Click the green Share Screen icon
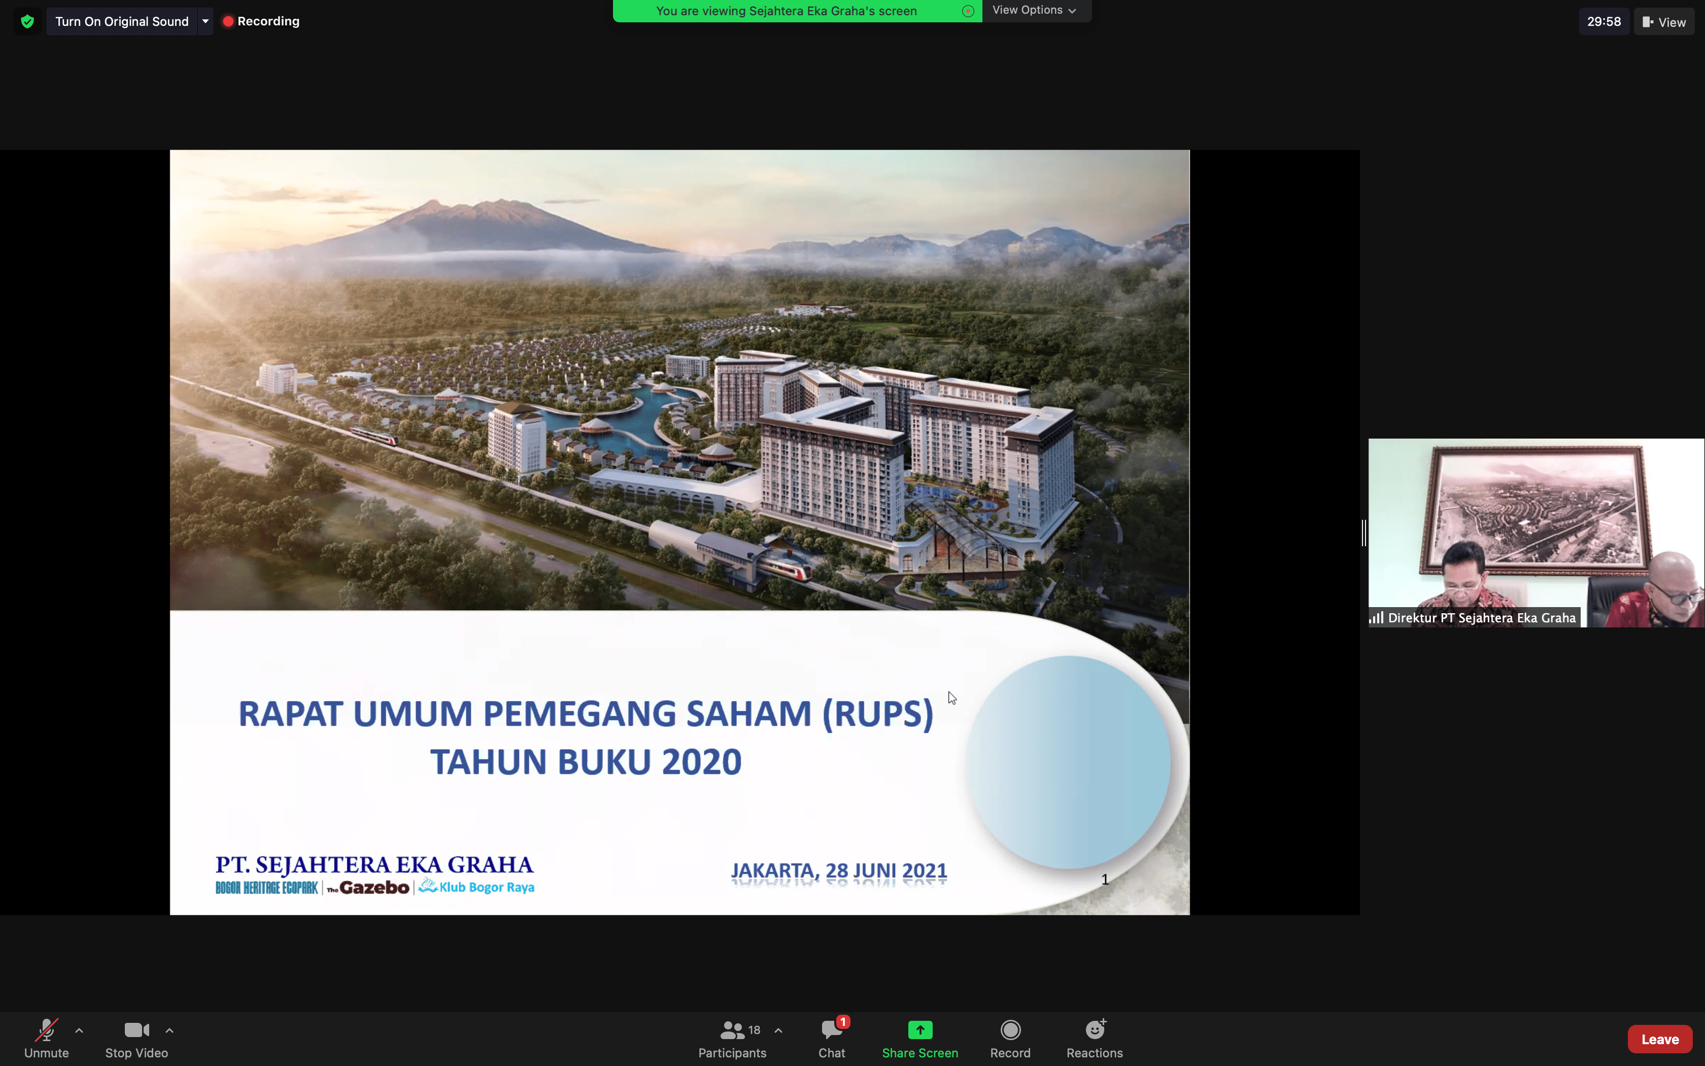 (x=919, y=1030)
